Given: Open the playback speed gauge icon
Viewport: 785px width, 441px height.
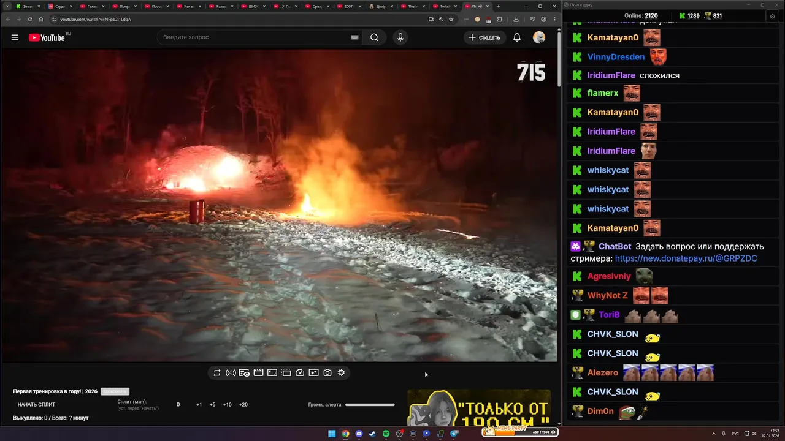Looking at the screenshot, I should pos(300,372).
